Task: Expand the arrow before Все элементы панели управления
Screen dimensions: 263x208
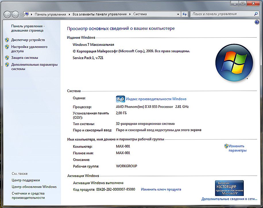Action: (69, 14)
